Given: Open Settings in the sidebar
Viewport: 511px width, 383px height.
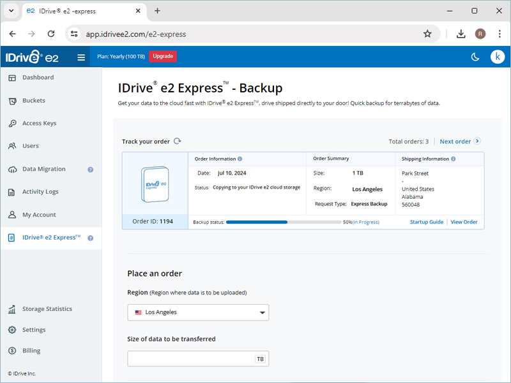Looking at the screenshot, I should click(x=34, y=329).
